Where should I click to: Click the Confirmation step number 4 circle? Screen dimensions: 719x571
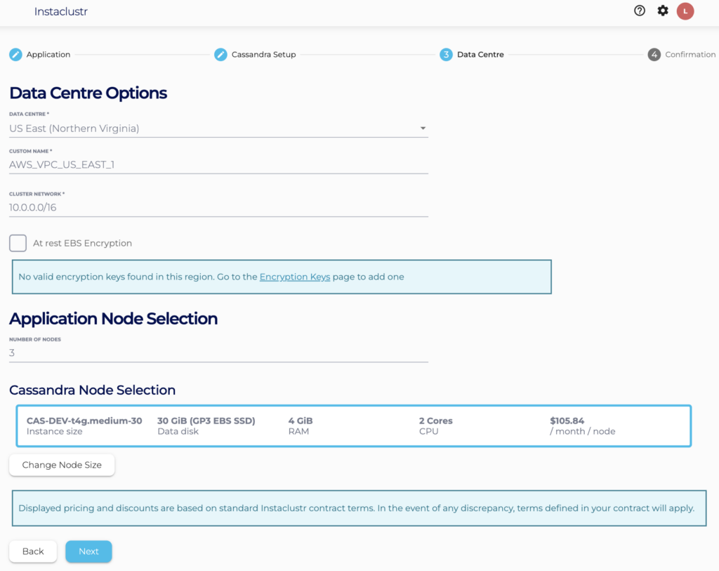click(654, 54)
